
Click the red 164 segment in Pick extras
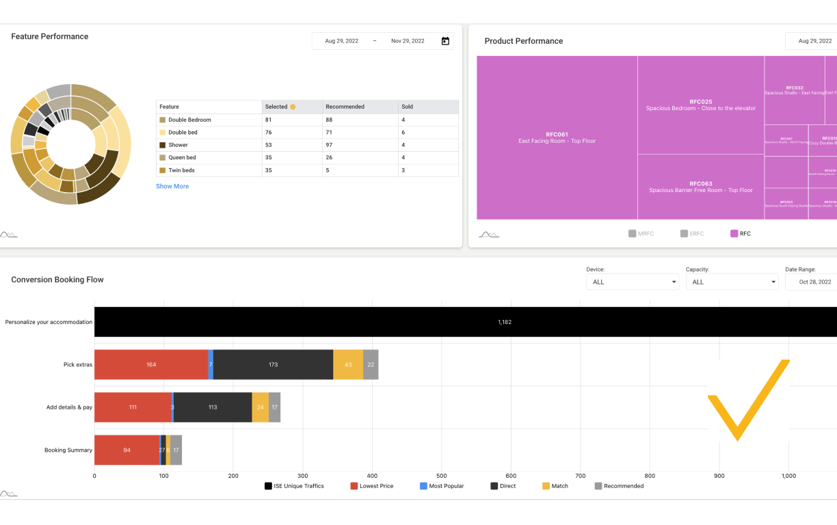(151, 364)
